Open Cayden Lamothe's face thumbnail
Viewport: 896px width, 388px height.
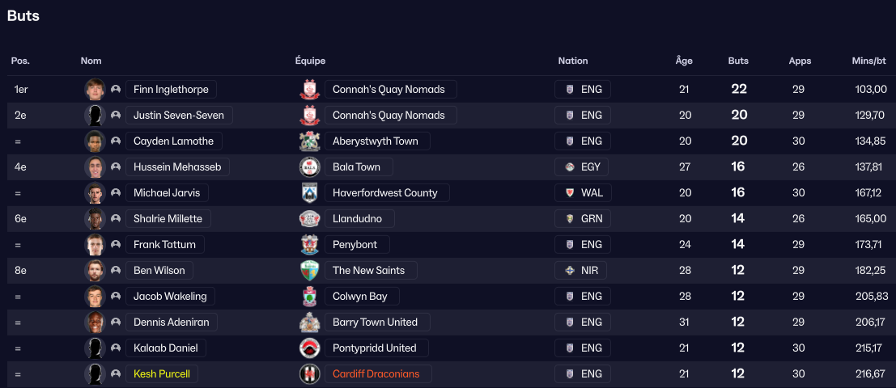96,141
